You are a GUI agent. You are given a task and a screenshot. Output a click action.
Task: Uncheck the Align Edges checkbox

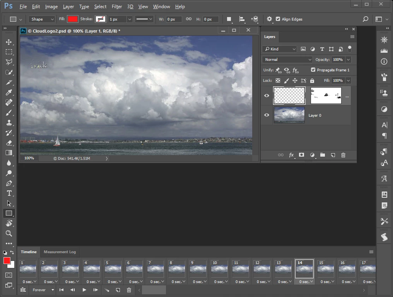278,19
